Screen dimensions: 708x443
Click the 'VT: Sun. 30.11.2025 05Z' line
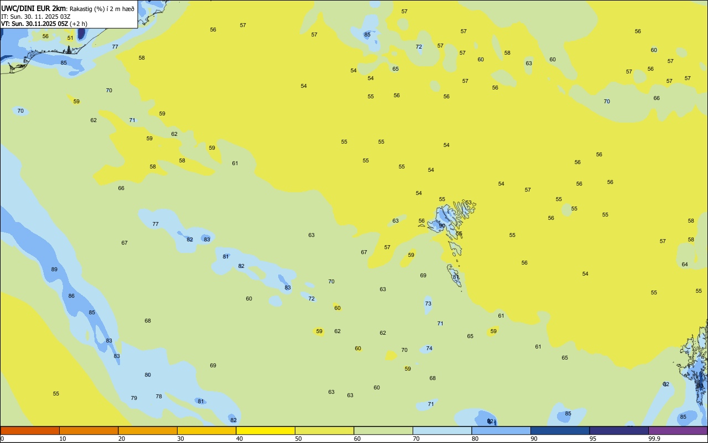tap(34, 24)
